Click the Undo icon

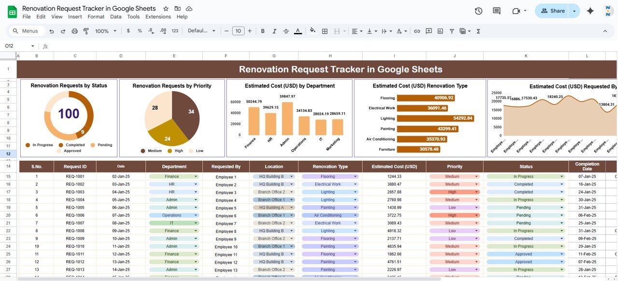tap(51, 31)
